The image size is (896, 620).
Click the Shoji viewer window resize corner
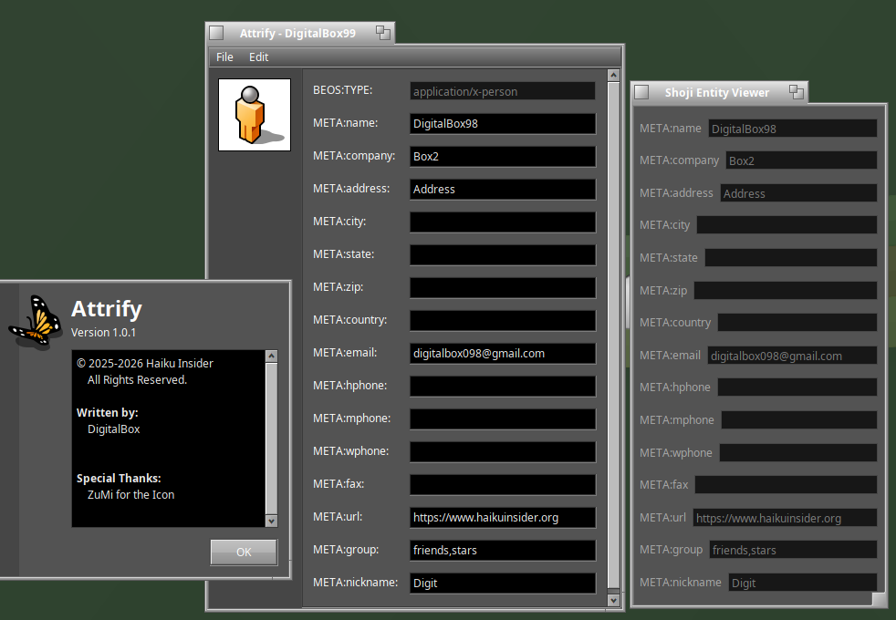point(879,598)
